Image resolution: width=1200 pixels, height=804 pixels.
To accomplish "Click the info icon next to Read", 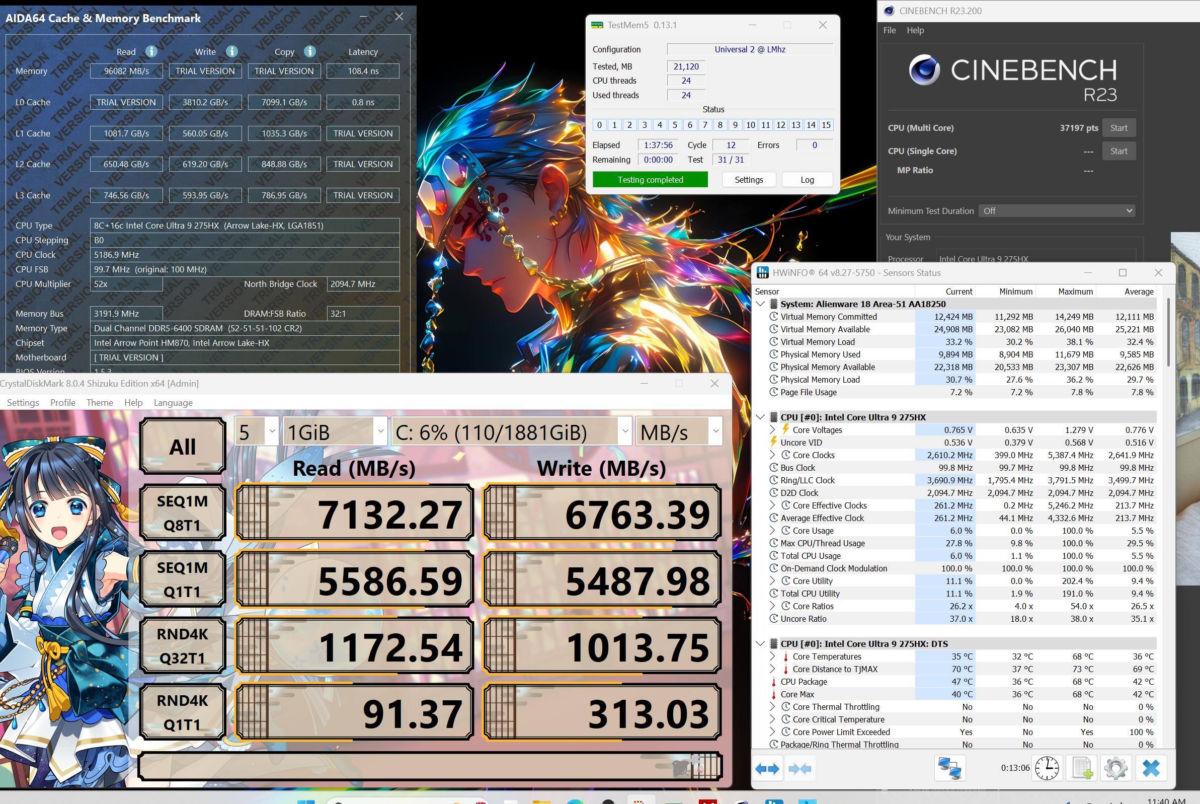I will tap(151, 51).
